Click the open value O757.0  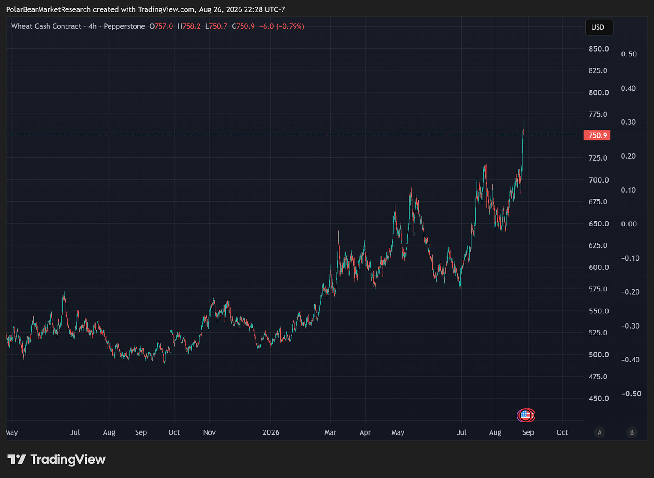[x=161, y=26]
